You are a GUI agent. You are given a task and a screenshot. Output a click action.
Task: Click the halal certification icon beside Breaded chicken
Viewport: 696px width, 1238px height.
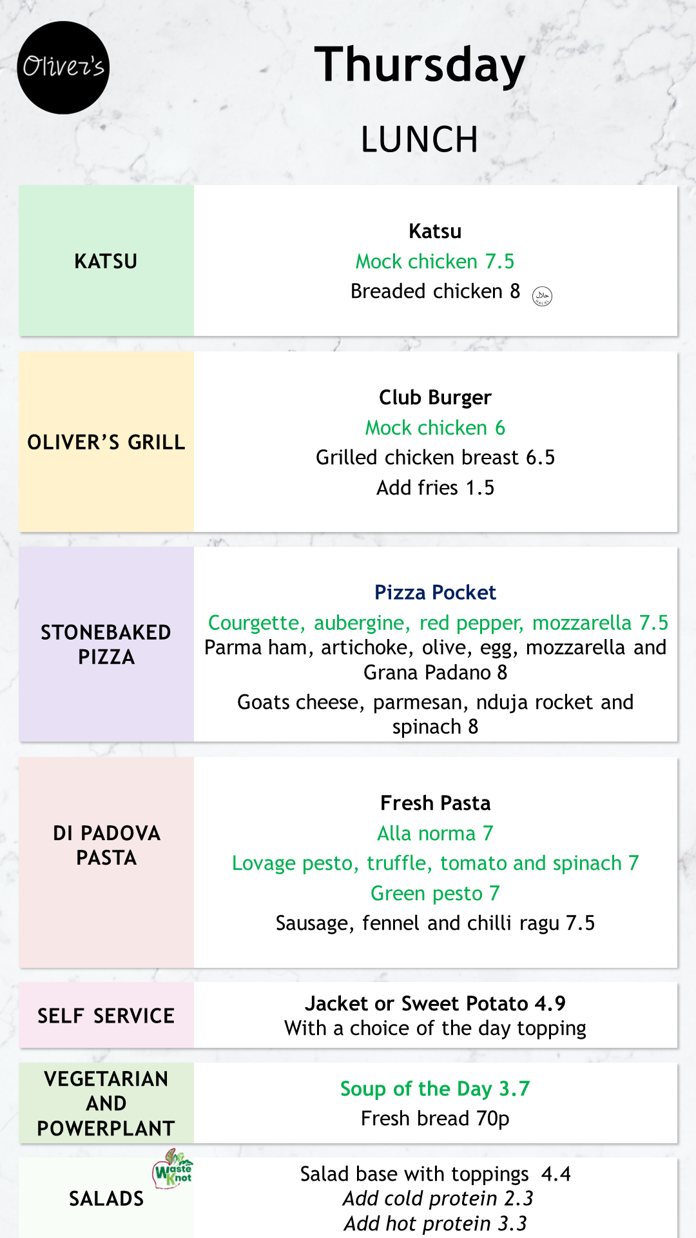click(x=542, y=296)
